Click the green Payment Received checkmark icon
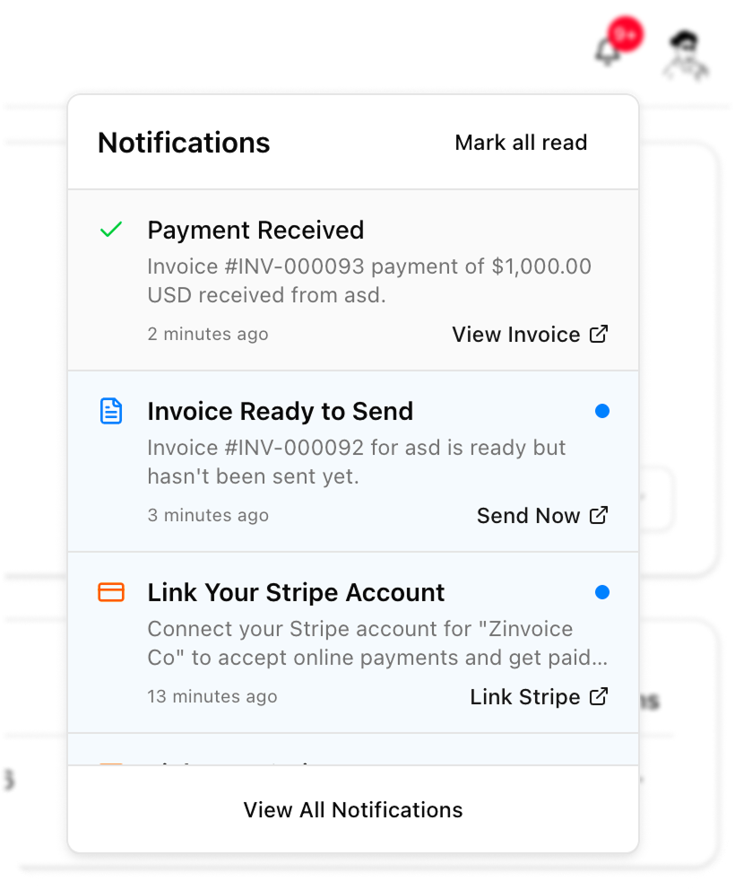 (x=110, y=231)
